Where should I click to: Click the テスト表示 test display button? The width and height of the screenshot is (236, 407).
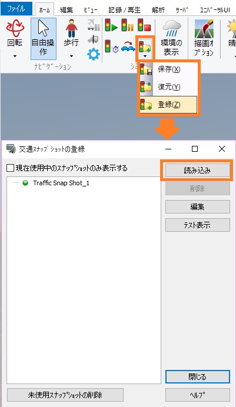click(x=197, y=225)
